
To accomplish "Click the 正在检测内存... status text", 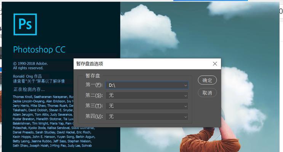I will click(x=29, y=89).
